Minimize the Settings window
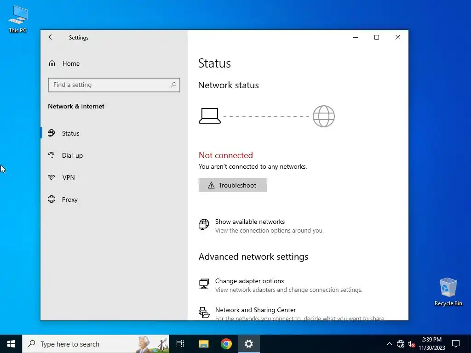The width and height of the screenshot is (471, 353). click(x=356, y=37)
